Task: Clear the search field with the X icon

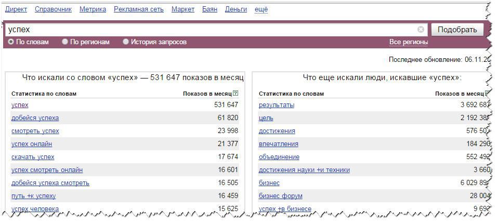Action: coord(421,30)
